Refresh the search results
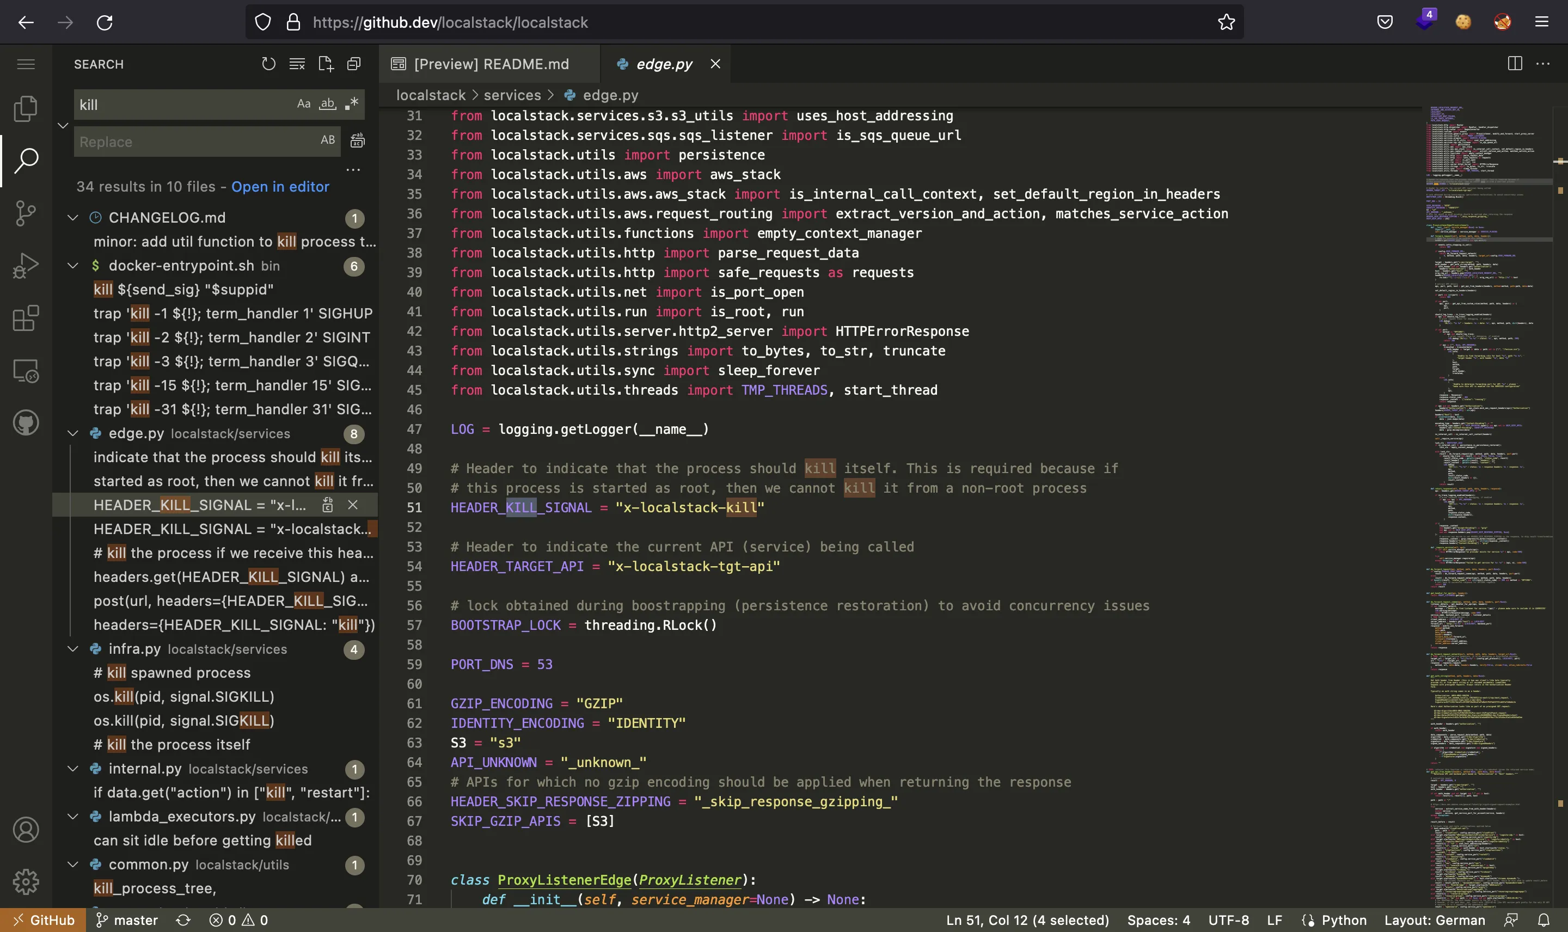 pos(269,64)
